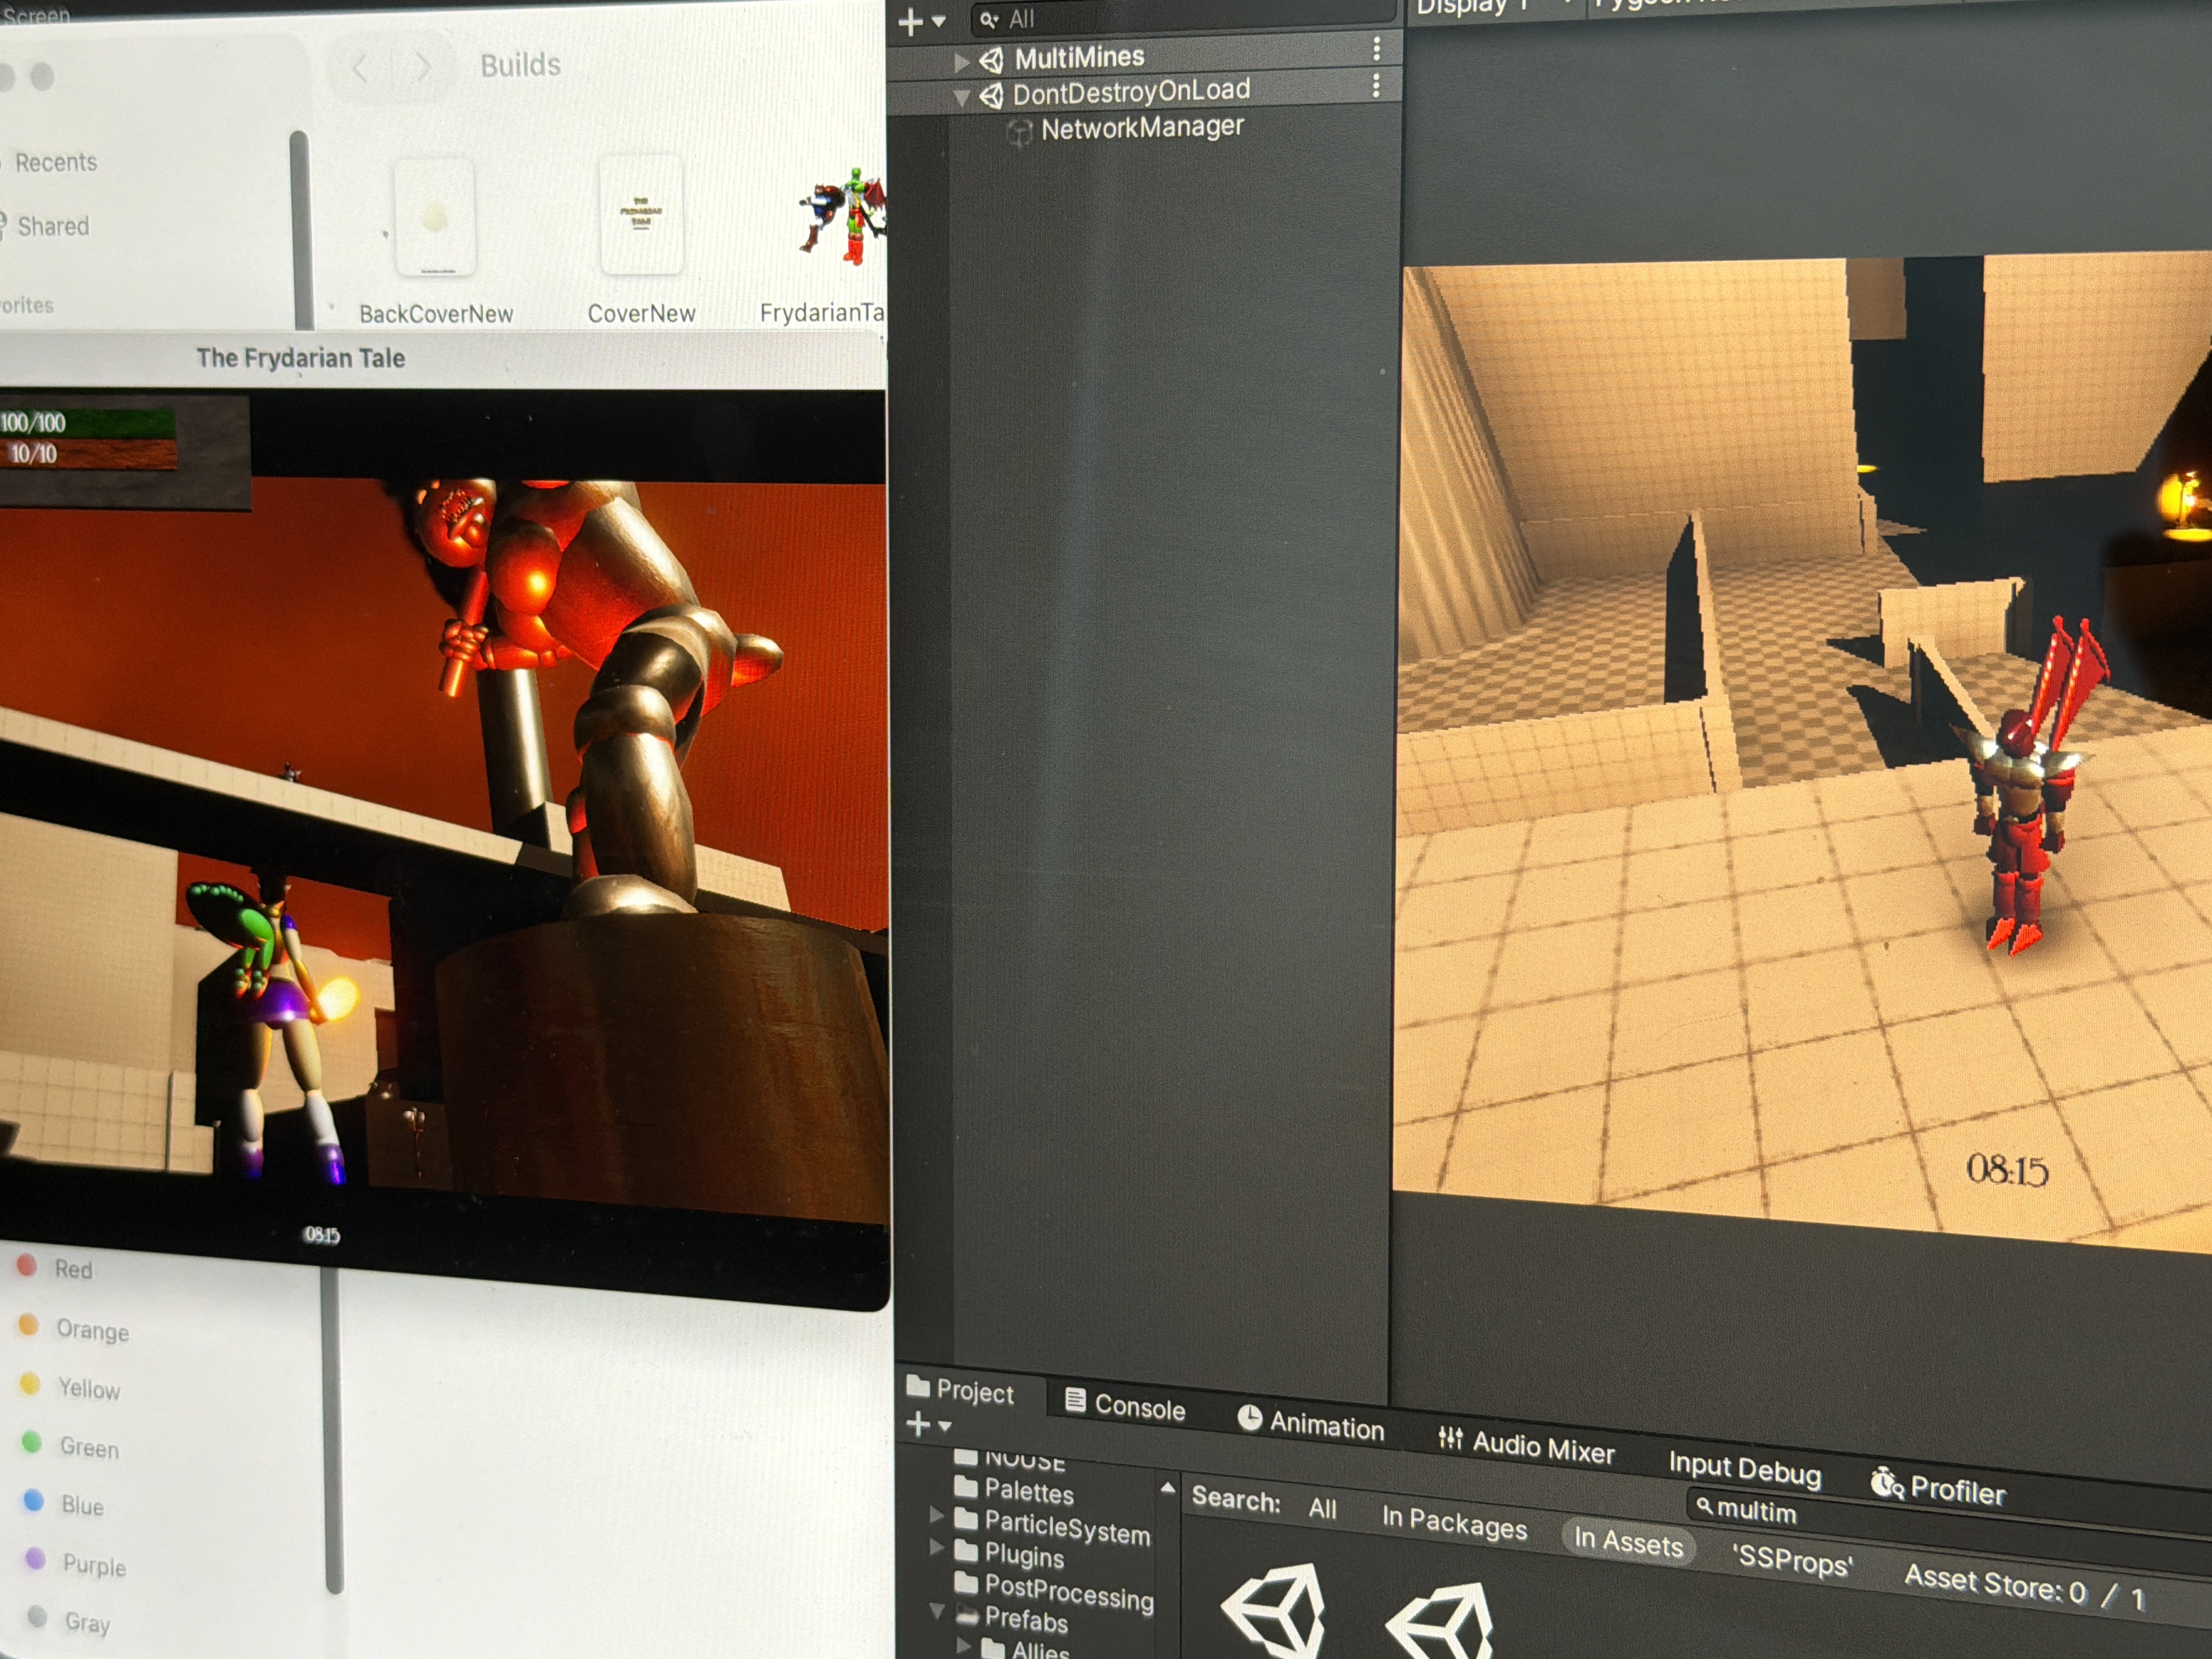2212x1659 pixels.
Task: Collapse the Prefabs folder arrow
Action: coord(937,1611)
